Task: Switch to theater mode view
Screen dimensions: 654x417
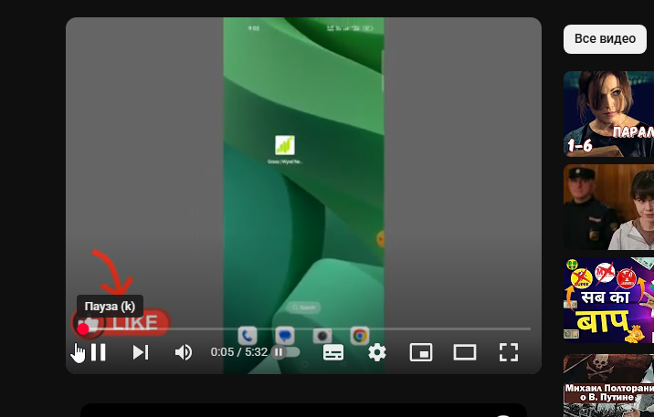Action: click(x=465, y=352)
